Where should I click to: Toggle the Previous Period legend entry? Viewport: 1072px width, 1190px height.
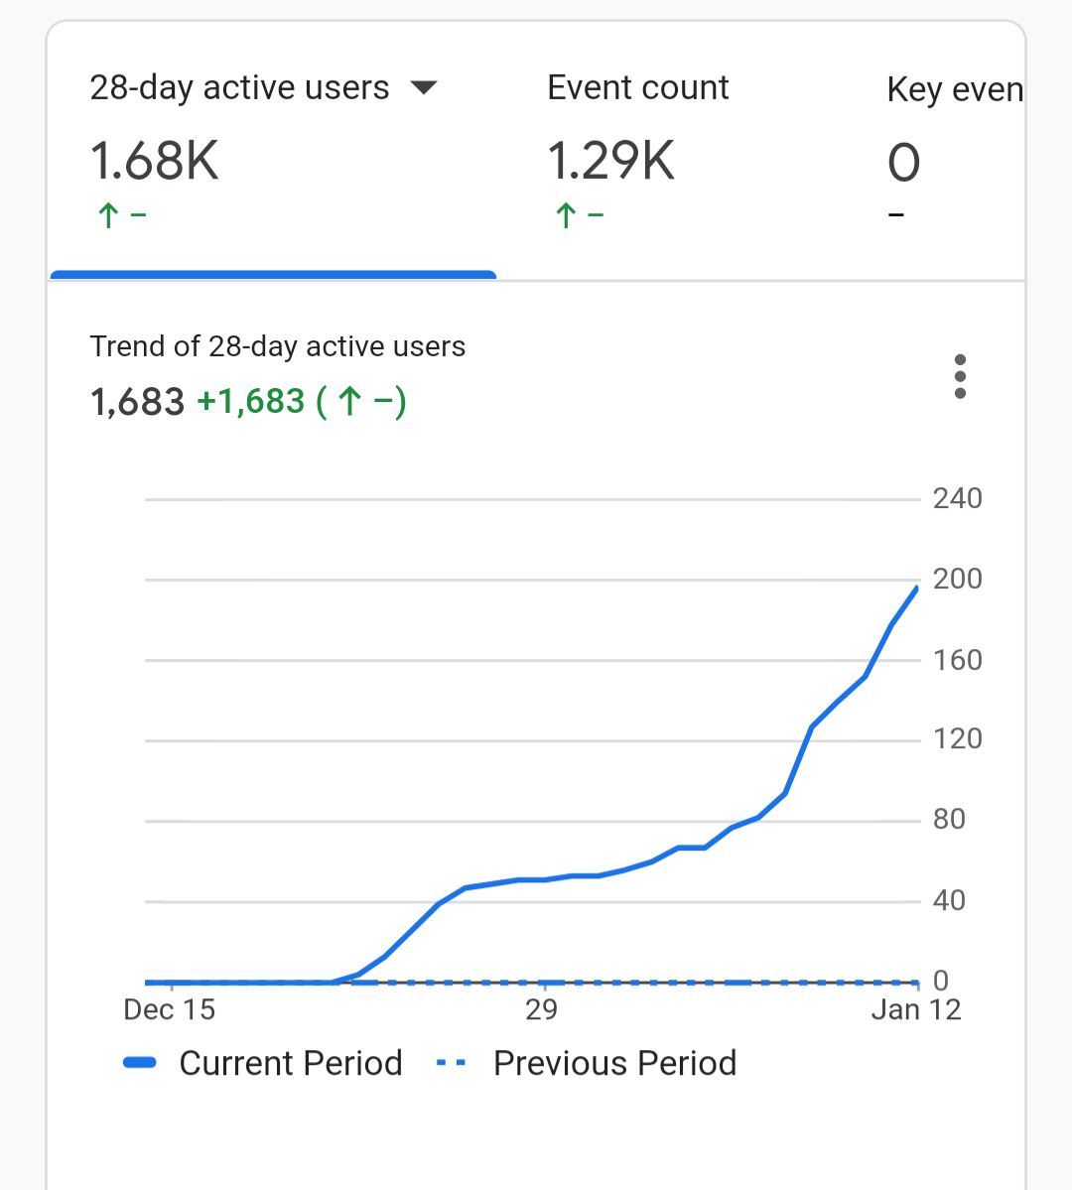pyautogui.click(x=586, y=1063)
